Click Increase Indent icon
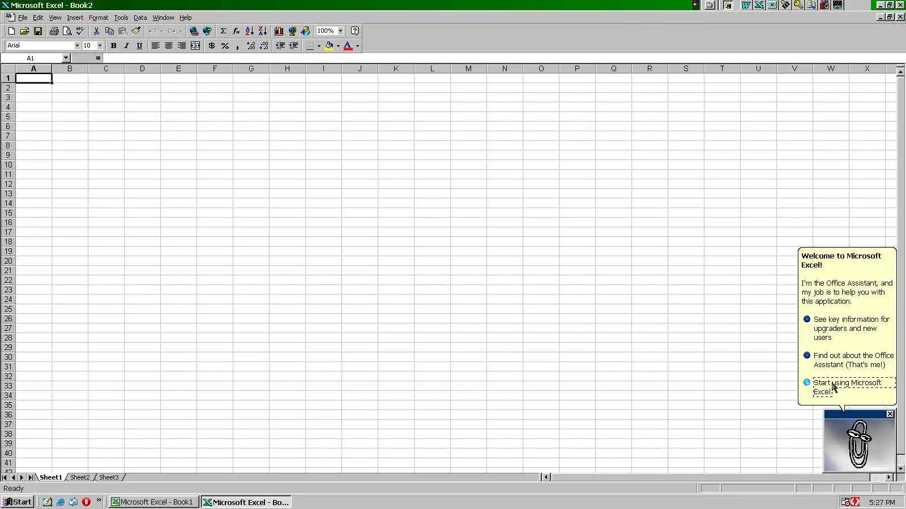The image size is (906, 509). [x=293, y=46]
